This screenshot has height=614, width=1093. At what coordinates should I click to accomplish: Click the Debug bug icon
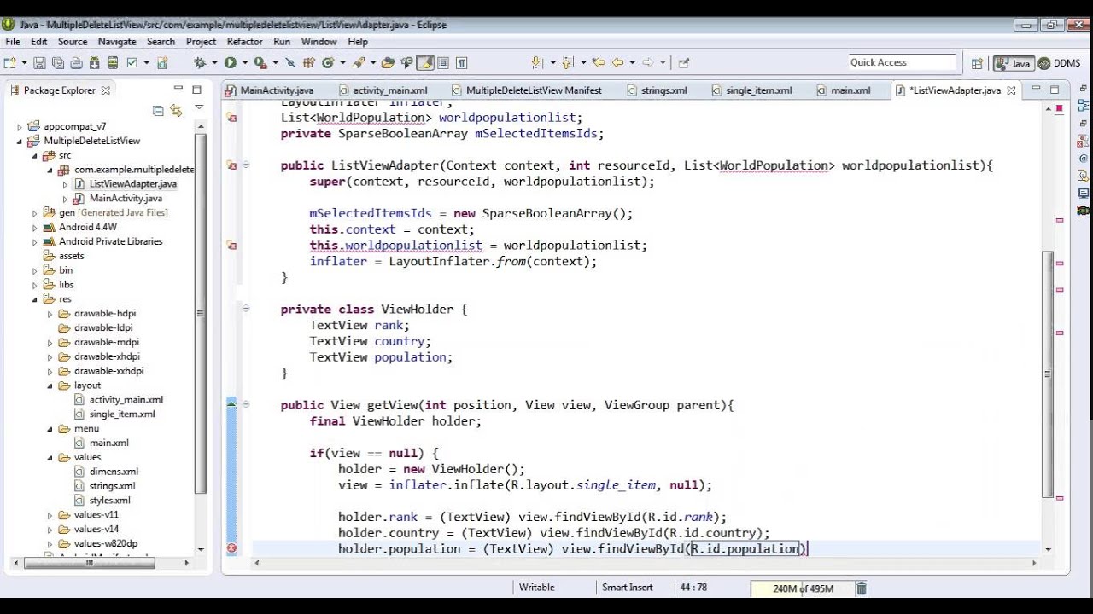click(x=200, y=62)
